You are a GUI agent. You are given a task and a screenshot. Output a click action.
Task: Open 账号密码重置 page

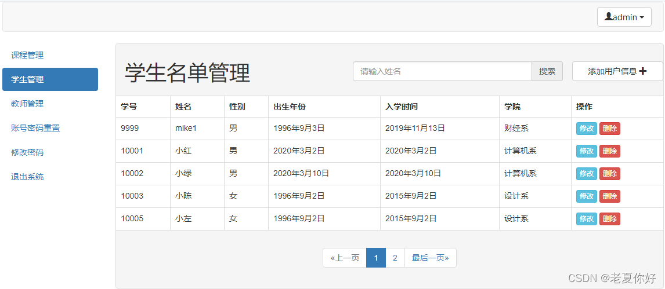pos(35,128)
